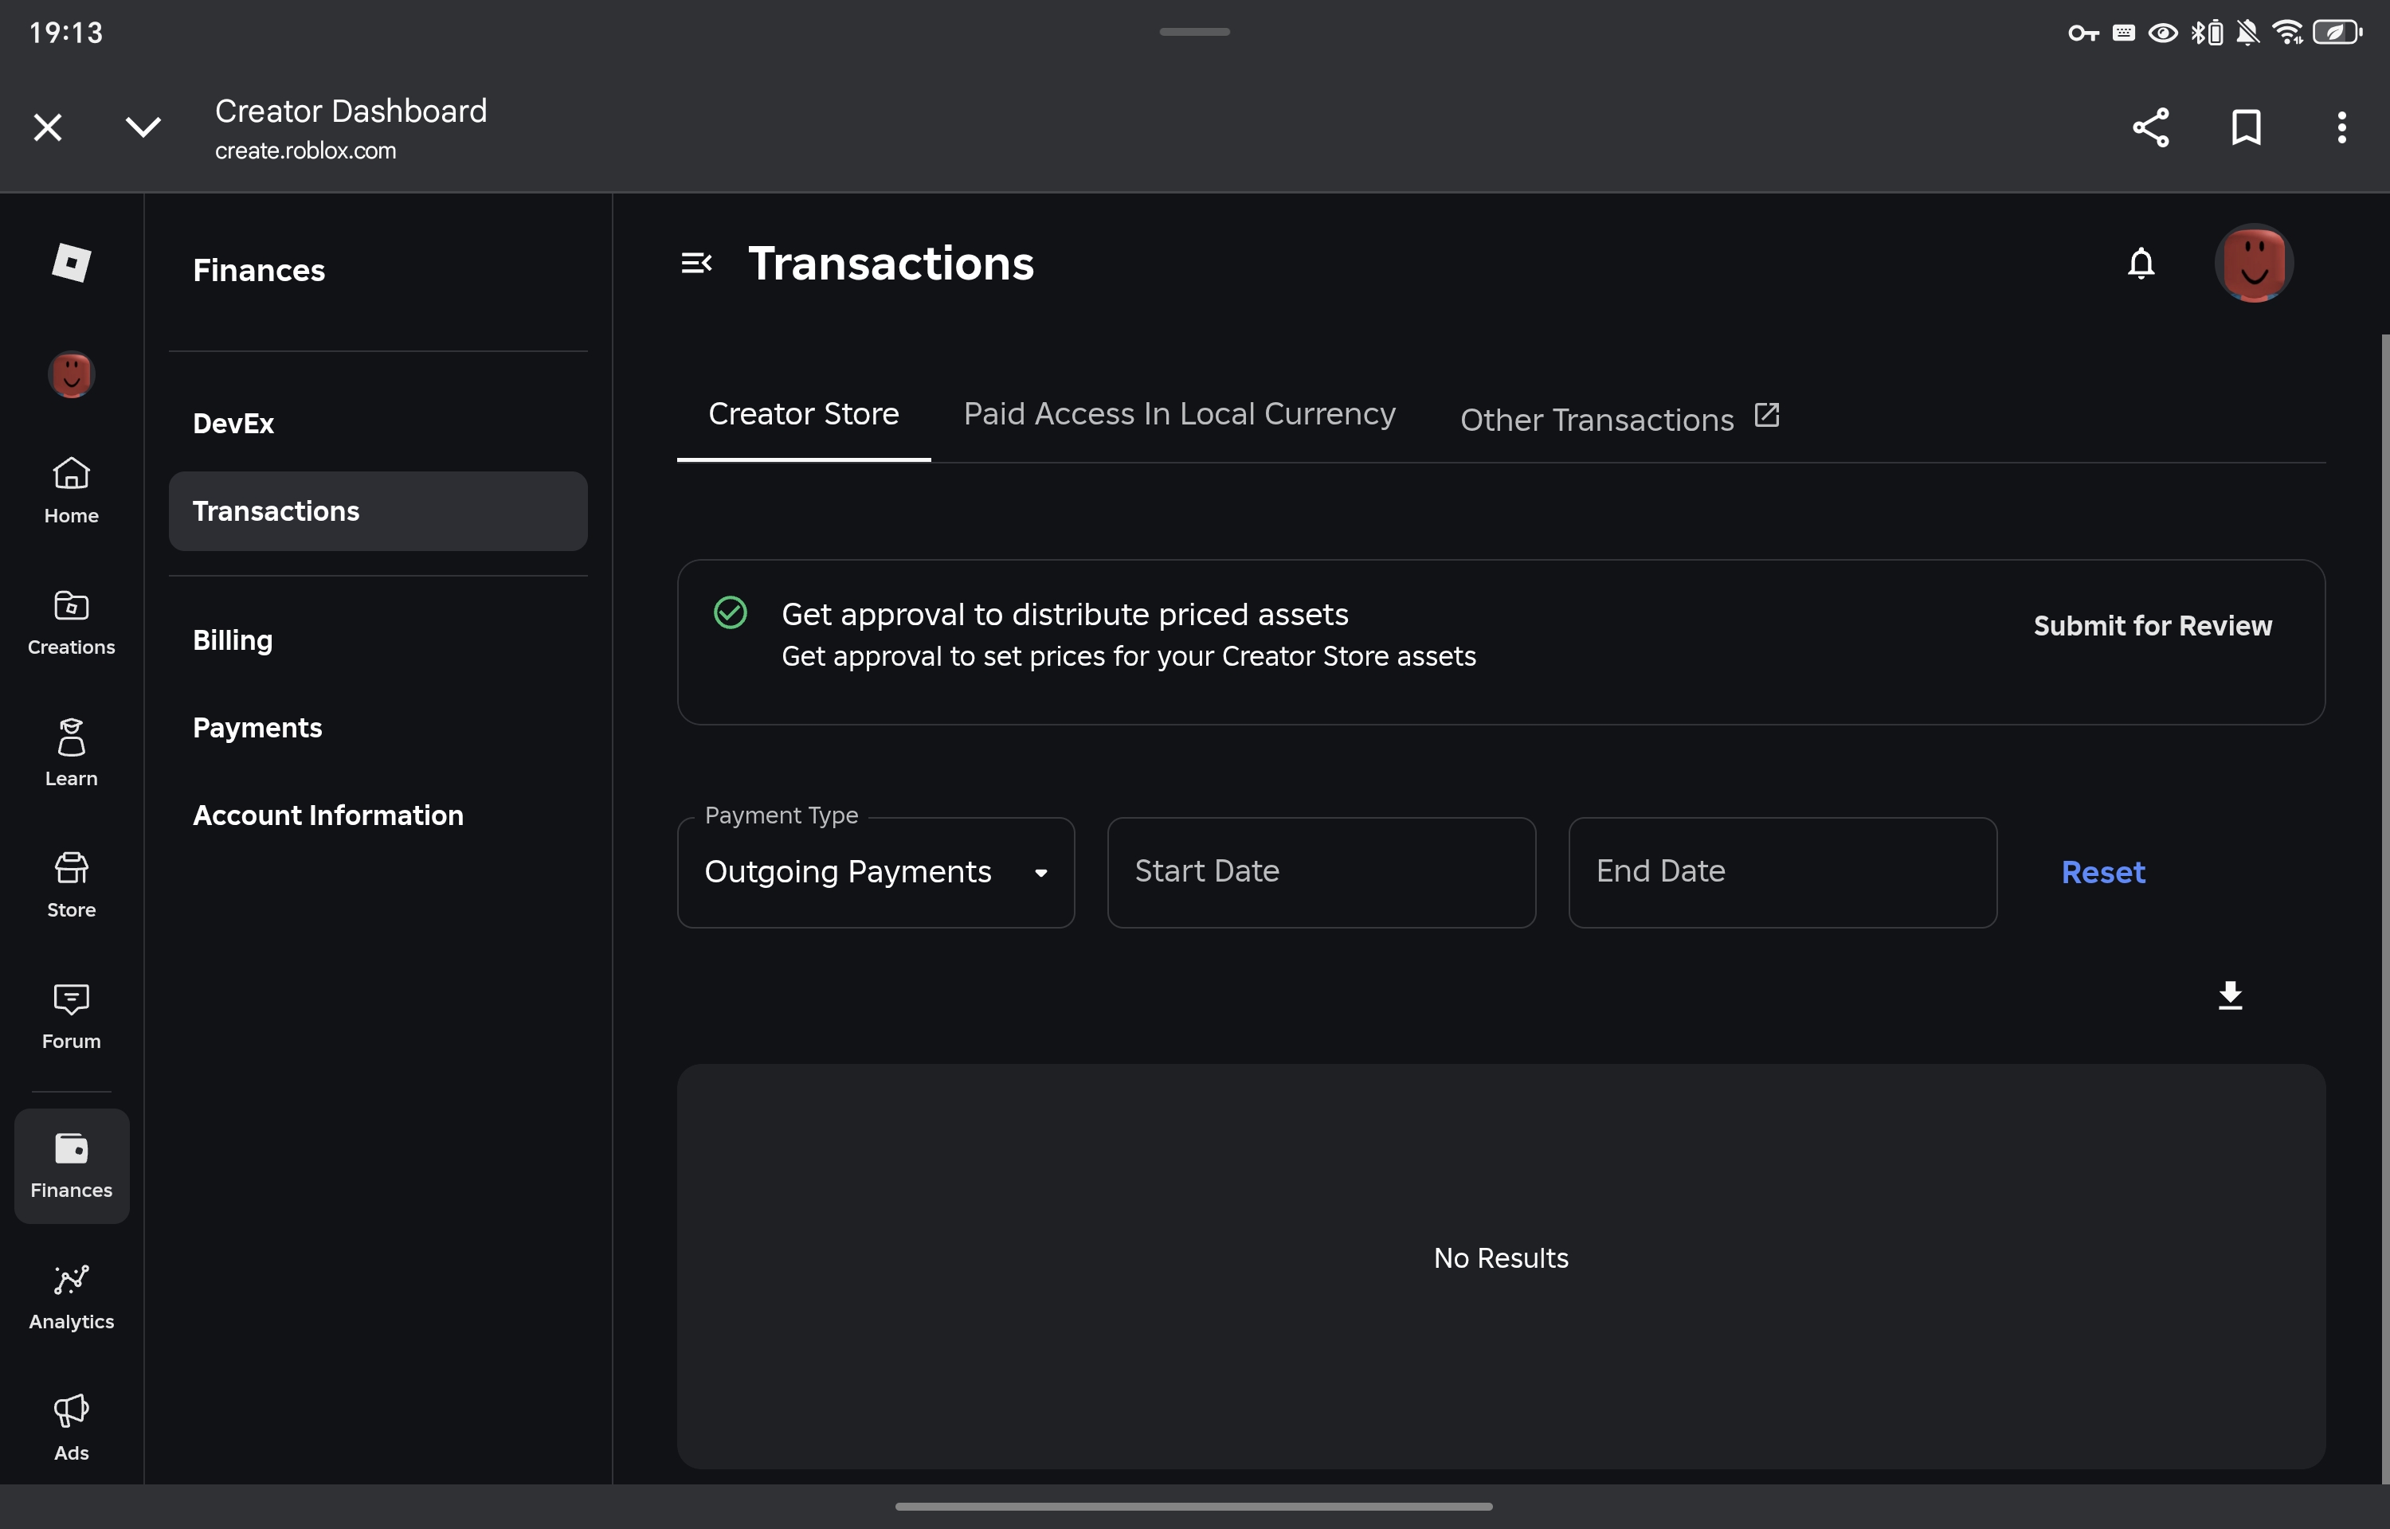
Task: Reset the transaction filters
Action: pos(2103,873)
